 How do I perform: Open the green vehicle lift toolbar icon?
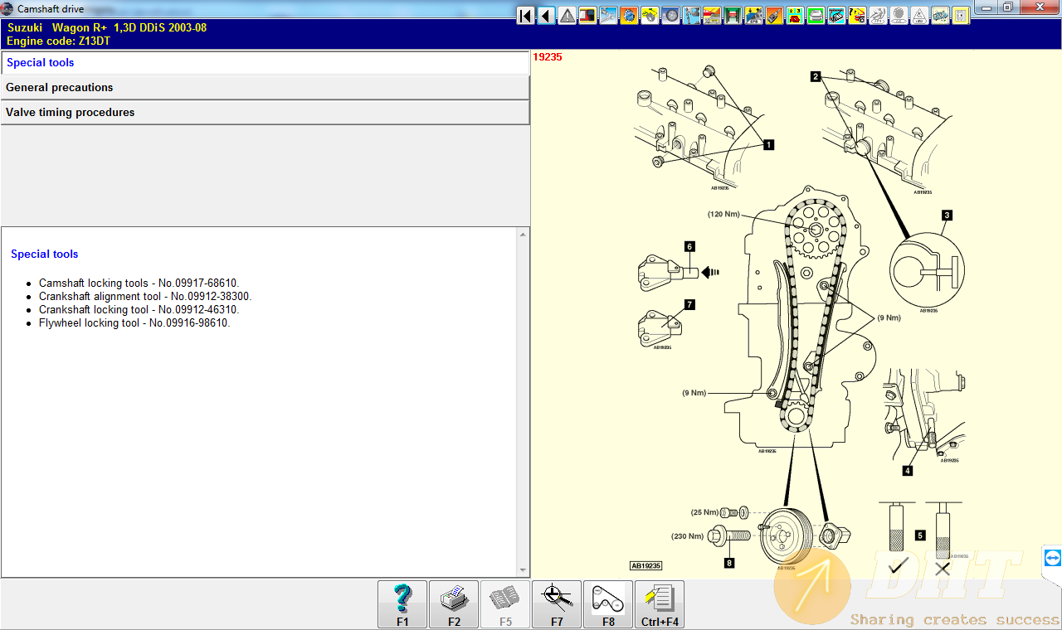[x=733, y=16]
